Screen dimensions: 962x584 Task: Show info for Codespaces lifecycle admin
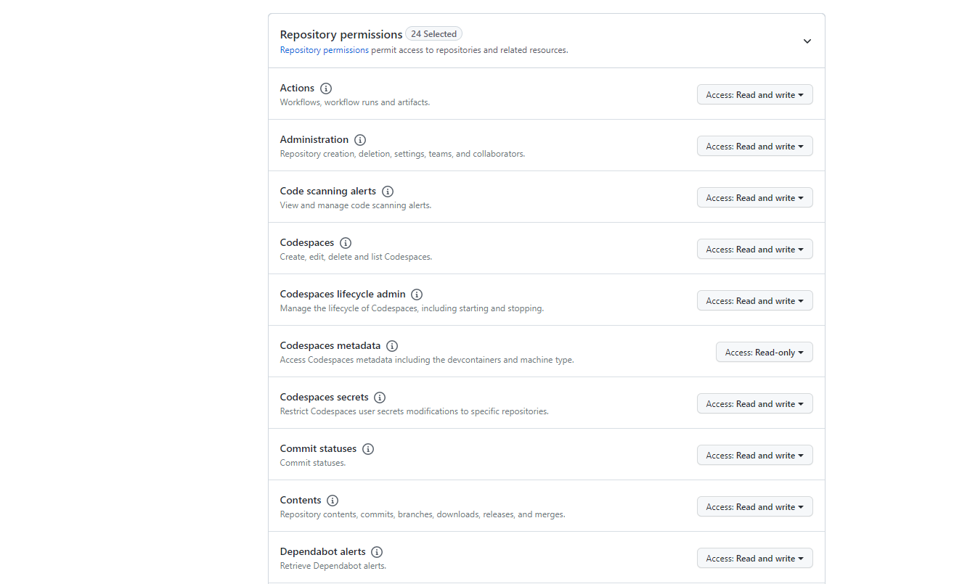[417, 295]
